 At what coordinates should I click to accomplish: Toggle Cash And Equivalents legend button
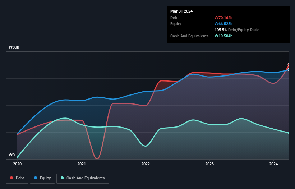click(x=83, y=178)
